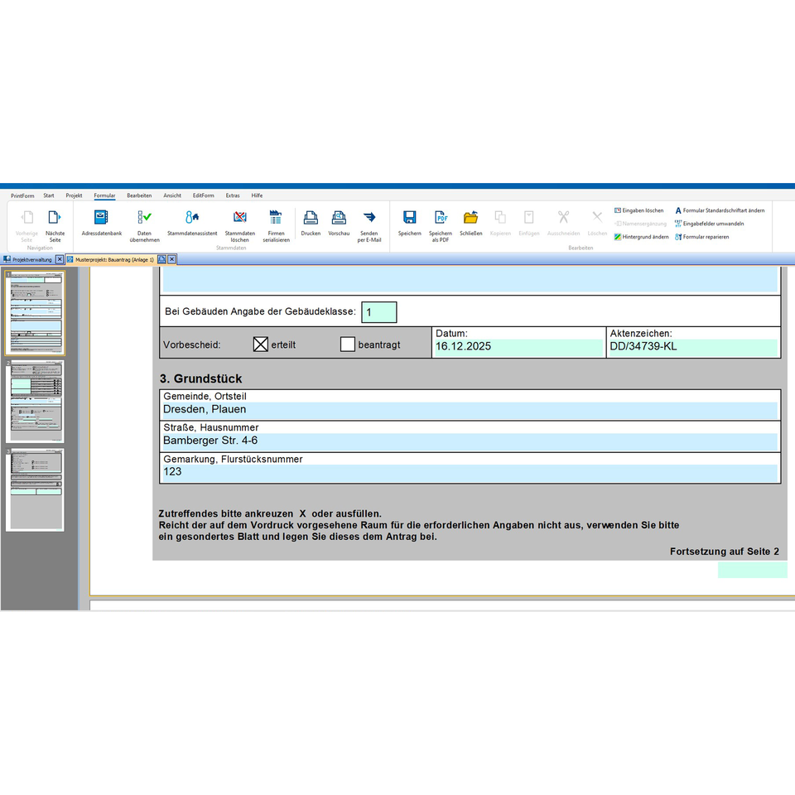
Task: Click Formular reparieren
Action: click(x=701, y=237)
